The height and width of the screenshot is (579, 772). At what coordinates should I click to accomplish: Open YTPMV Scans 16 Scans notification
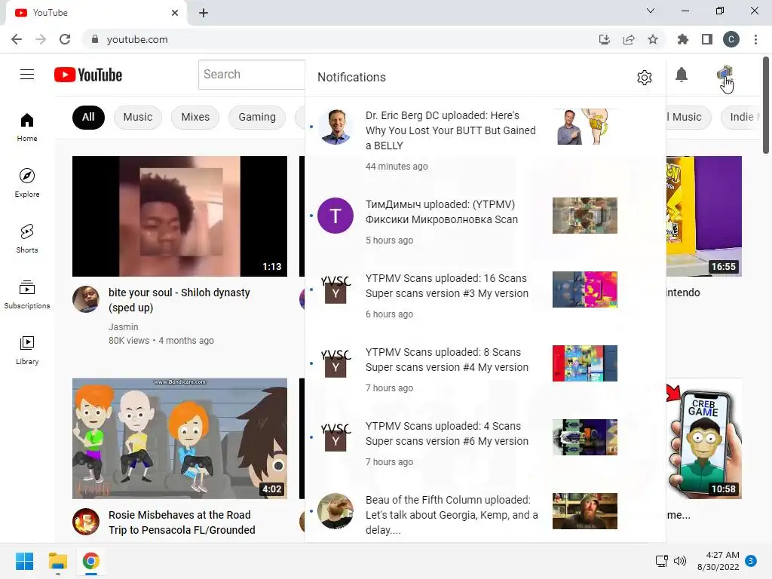point(485,296)
